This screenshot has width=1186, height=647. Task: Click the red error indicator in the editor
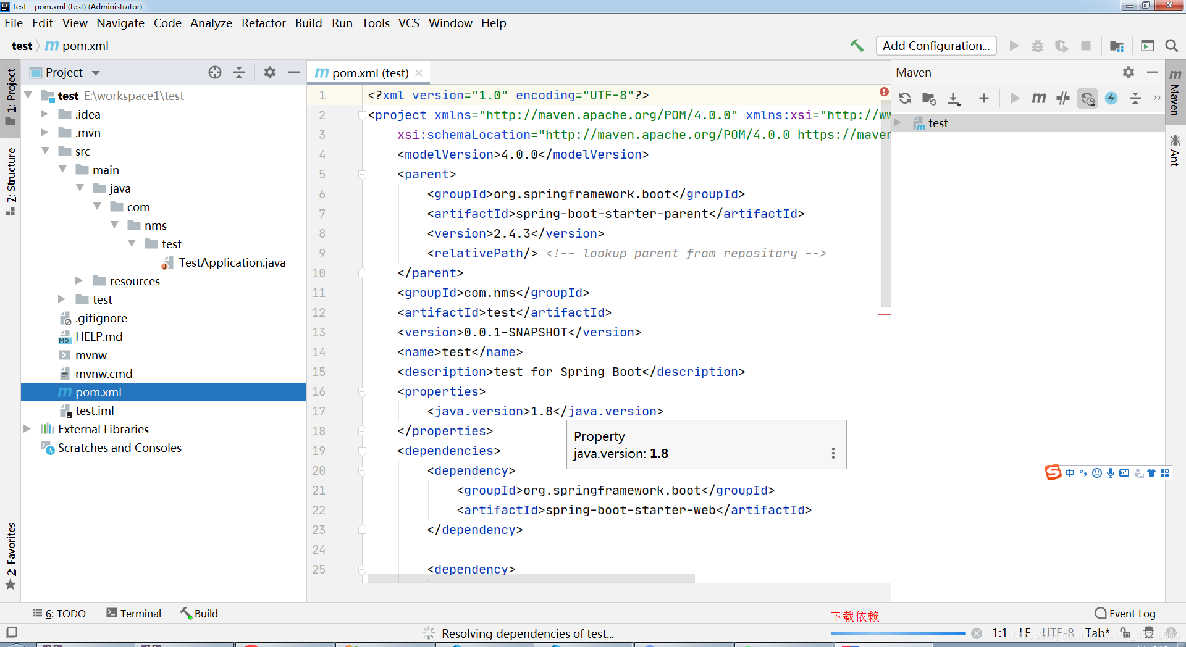pos(885,92)
